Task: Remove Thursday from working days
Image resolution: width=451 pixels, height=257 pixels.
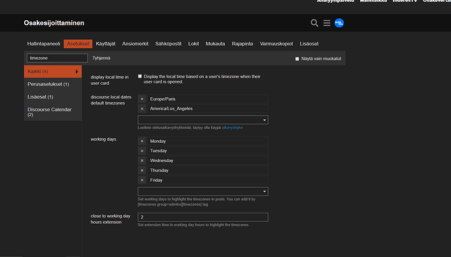Action: point(142,170)
